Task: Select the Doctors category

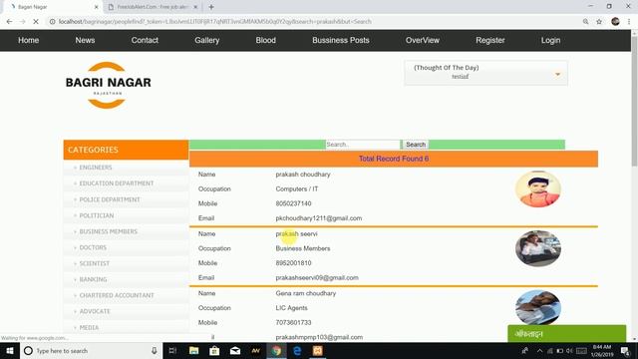Action: click(93, 247)
